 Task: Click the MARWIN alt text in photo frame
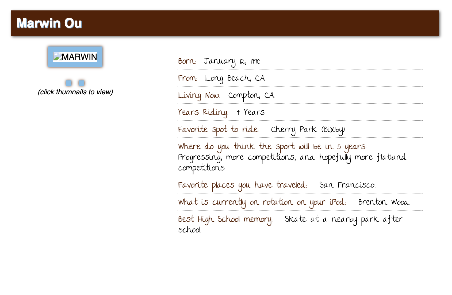79,57
